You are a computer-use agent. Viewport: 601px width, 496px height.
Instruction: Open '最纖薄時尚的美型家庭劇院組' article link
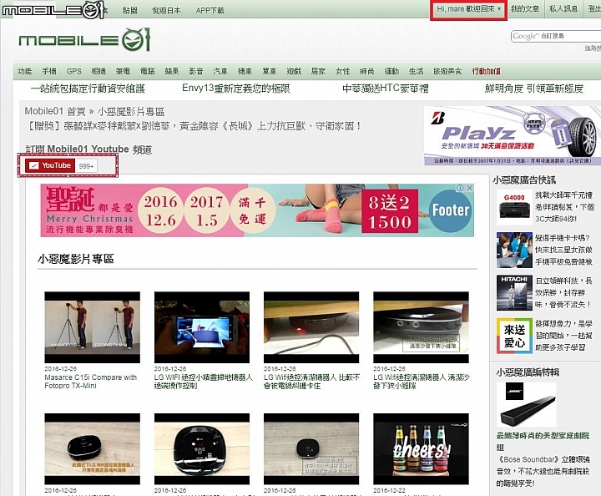[x=543, y=441]
